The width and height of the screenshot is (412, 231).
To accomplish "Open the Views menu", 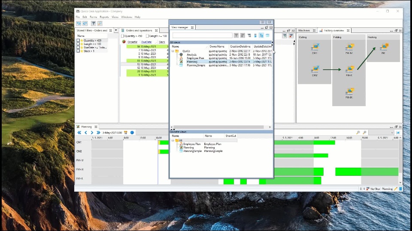I will pyautogui.click(x=115, y=17).
